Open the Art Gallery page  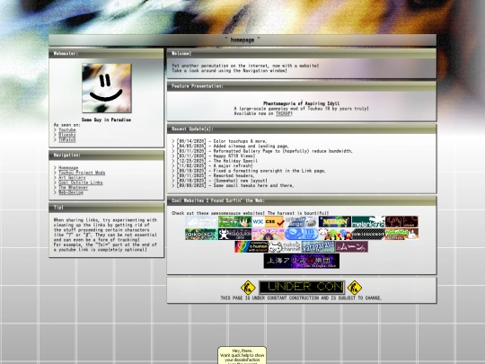click(72, 178)
